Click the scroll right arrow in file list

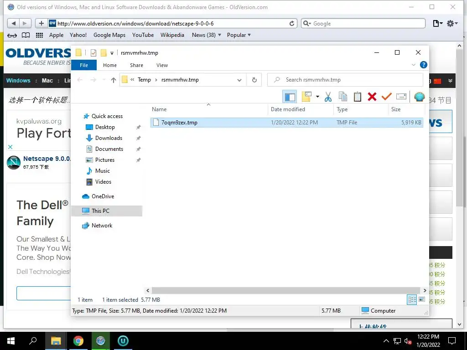point(425,290)
